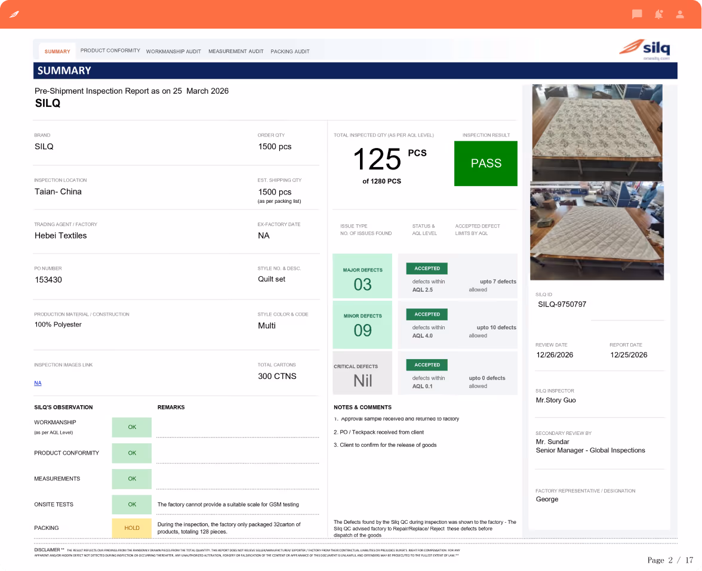This screenshot has width=702, height=571.
Task: Click note 'PO / Teckpack received from client'
Action: 378,432
